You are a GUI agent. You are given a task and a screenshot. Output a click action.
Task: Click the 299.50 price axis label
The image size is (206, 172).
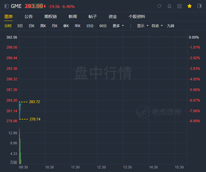[12, 47]
